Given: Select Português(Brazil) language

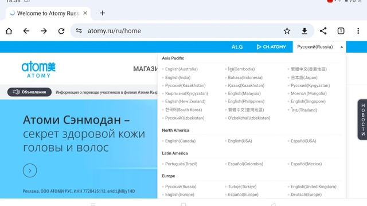Looking at the screenshot, I should pos(181,164).
